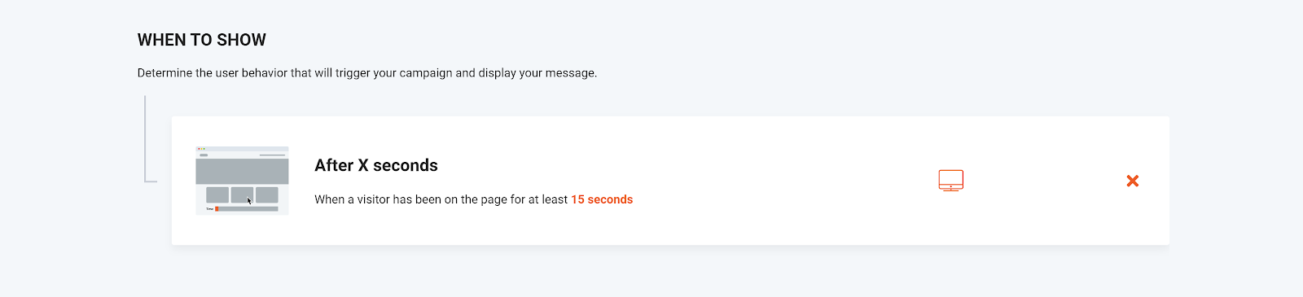
Task: Remove the After X seconds trigger
Action: pyautogui.click(x=1132, y=181)
